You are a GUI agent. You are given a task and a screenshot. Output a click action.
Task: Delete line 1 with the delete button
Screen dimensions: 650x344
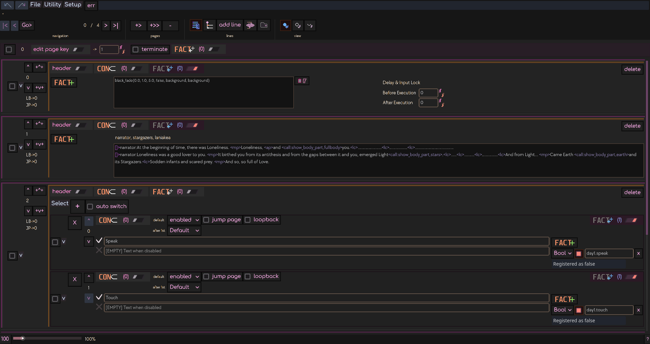click(x=632, y=126)
